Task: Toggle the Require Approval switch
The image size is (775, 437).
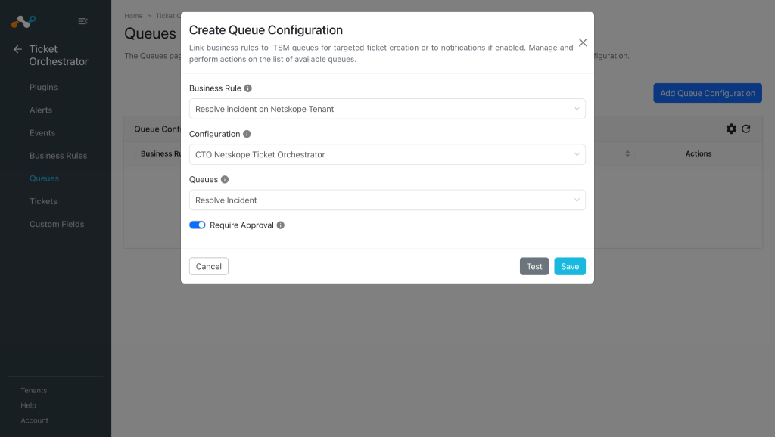Action: 198,225
